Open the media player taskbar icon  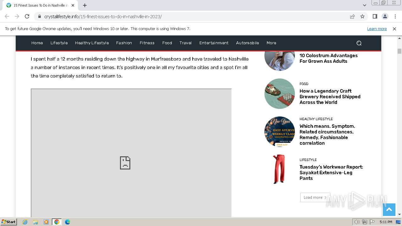click(x=46, y=222)
